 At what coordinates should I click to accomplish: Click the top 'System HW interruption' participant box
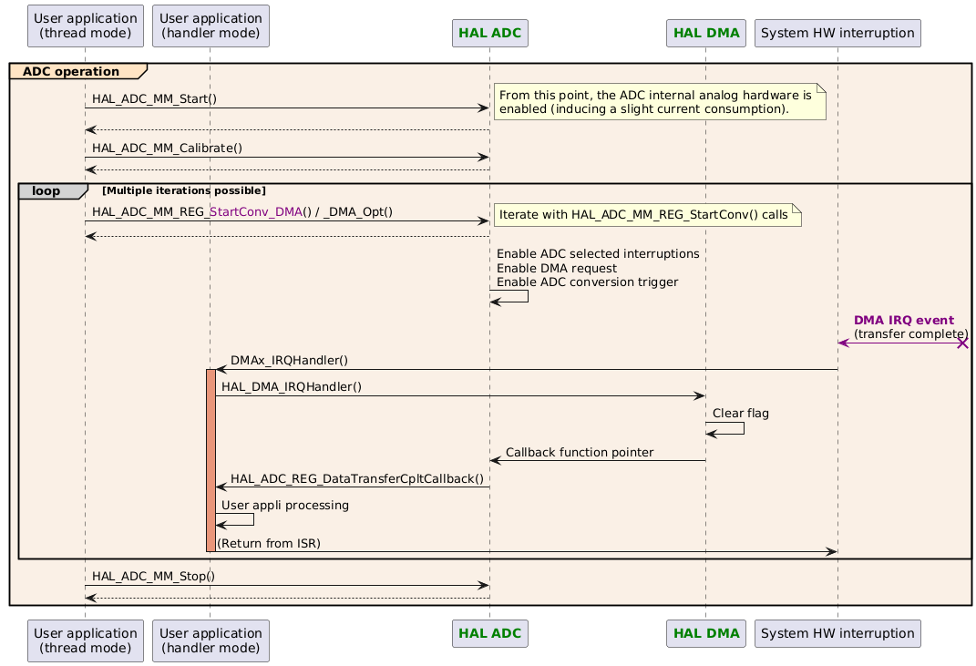click(837, 33)
